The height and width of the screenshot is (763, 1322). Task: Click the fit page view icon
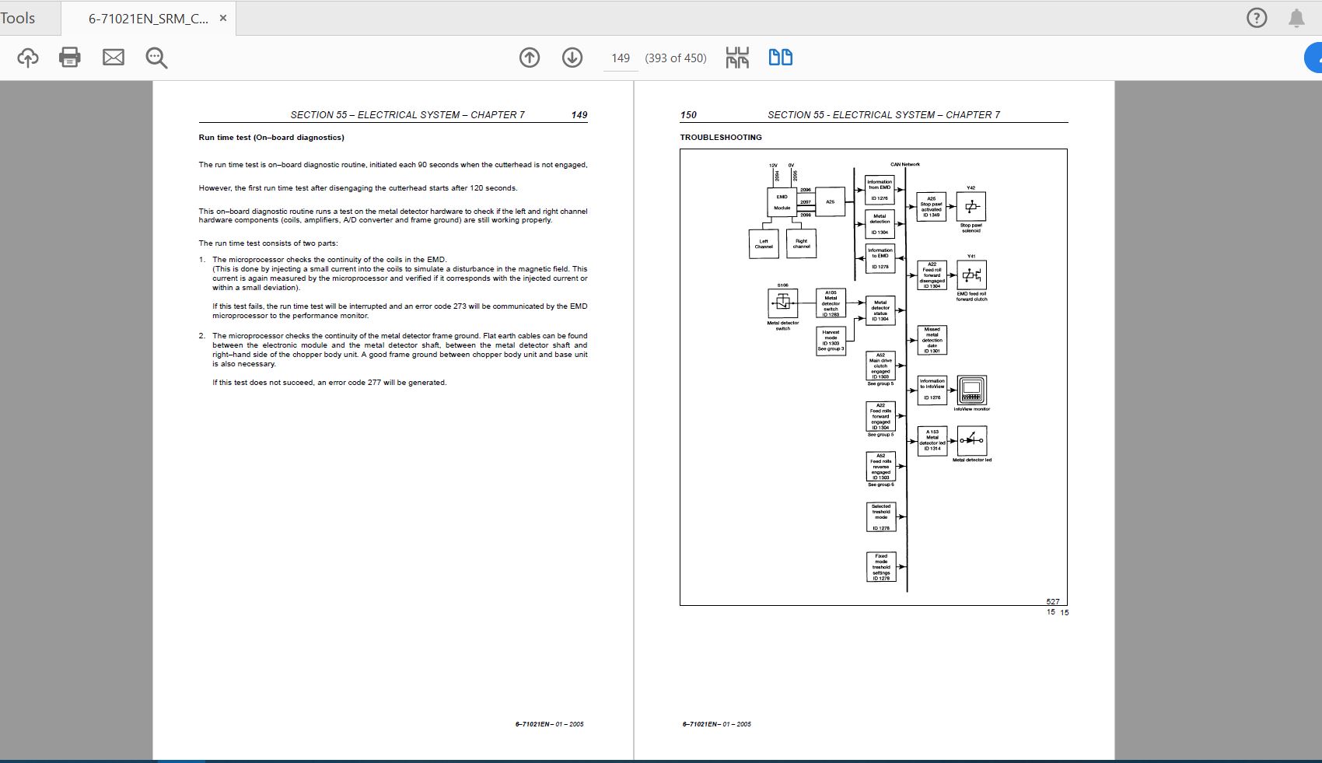point(737,58)
